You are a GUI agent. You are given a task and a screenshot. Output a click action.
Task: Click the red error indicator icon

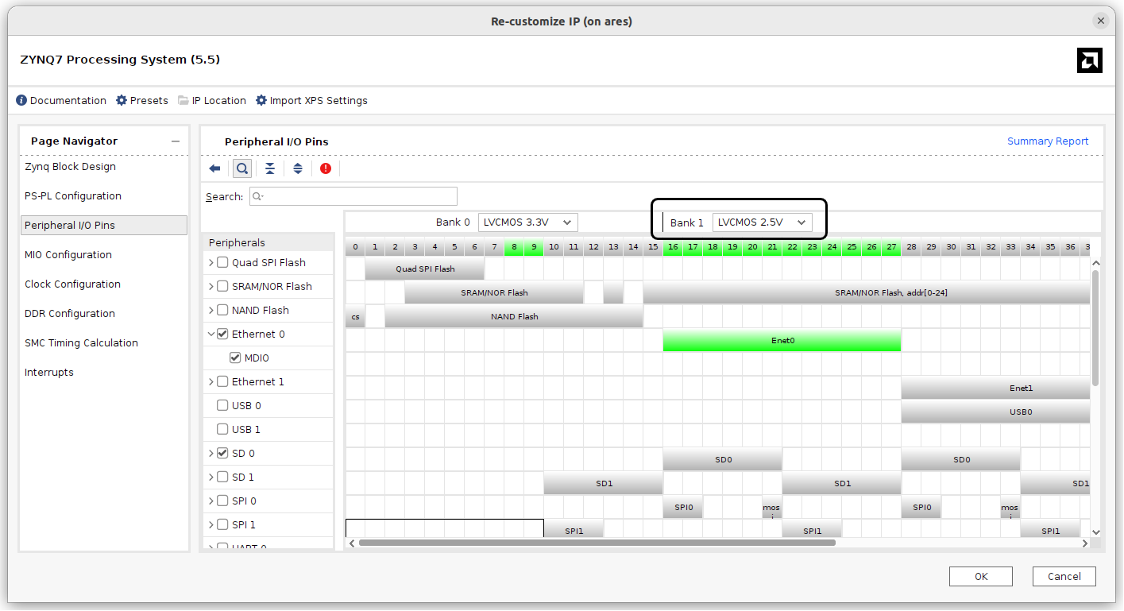326,168
